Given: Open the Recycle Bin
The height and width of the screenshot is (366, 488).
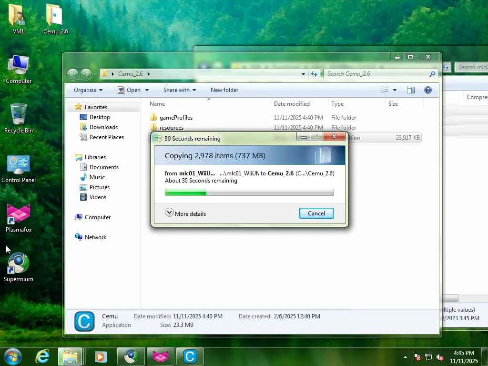Looking at the screenshot, I should (x=19, y=118).
